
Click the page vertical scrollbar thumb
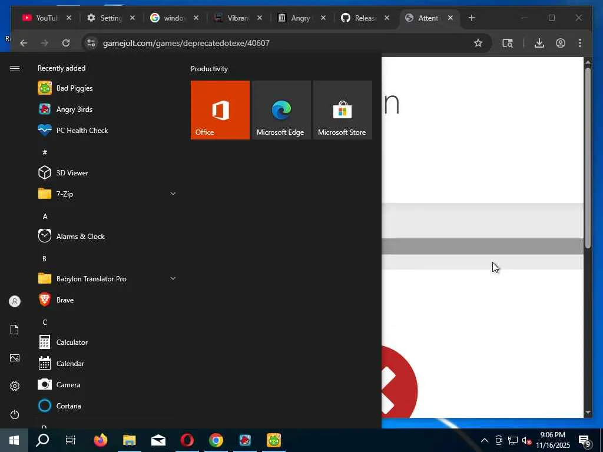click(588, 158)
